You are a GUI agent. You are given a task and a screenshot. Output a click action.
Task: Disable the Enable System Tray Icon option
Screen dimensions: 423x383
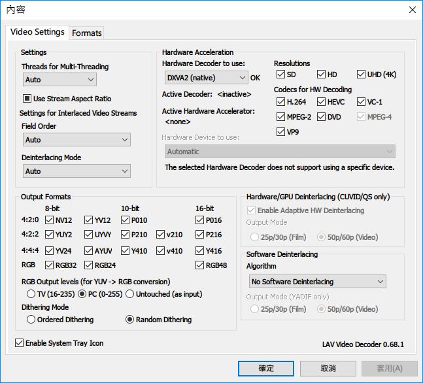click(x=19, y=343)
